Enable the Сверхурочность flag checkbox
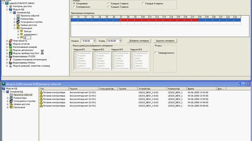Image resolution: width=252 pixels, height=141 pixels. pos(156,53)
